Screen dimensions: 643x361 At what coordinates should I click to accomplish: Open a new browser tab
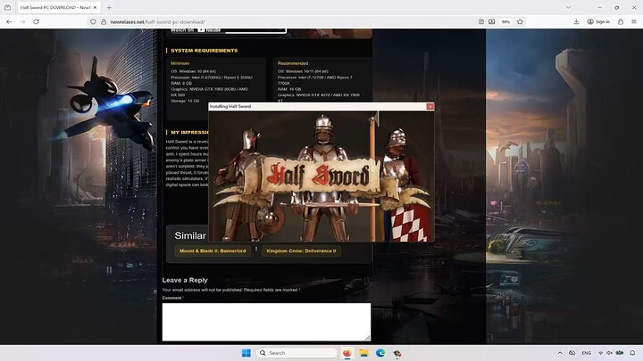[109, 7]
